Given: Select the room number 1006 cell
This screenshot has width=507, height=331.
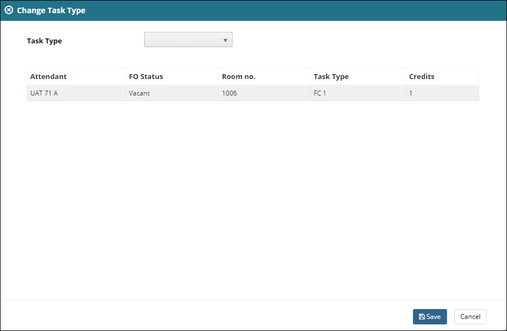Looking at the screenshot, I should (229, 93).
